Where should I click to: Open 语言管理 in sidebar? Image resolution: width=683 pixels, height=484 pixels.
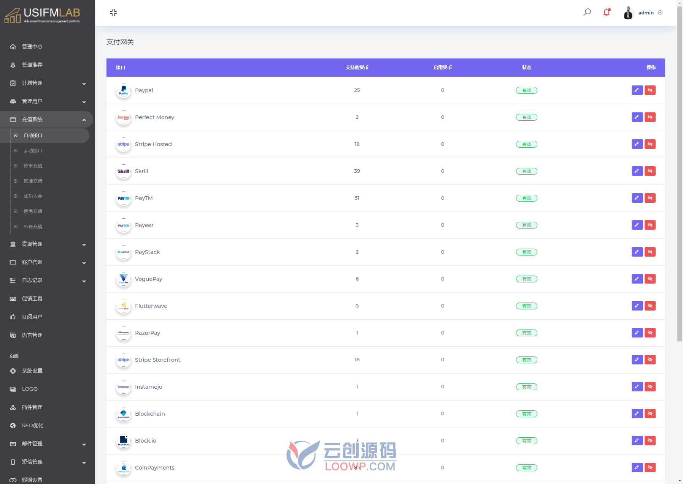click(46, 335)
